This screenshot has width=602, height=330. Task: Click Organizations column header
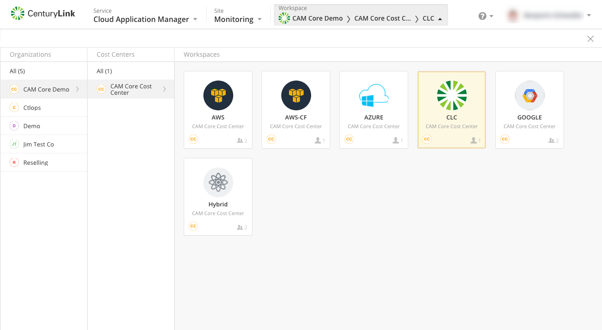coord(30,54)
